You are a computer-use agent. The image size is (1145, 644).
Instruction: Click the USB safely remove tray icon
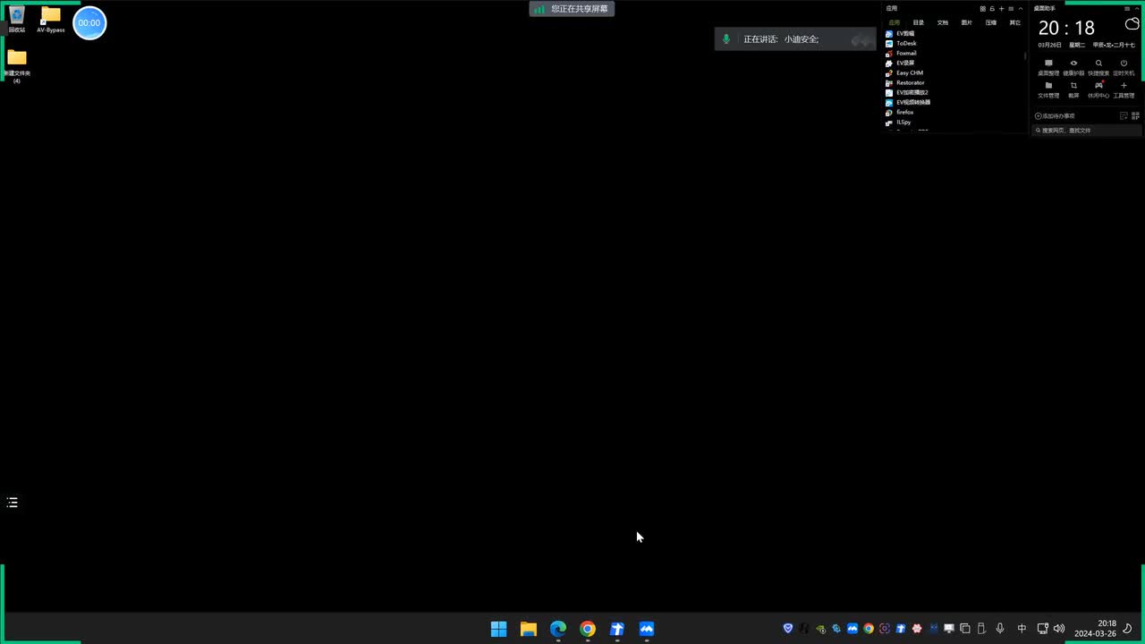click(981, 629)
